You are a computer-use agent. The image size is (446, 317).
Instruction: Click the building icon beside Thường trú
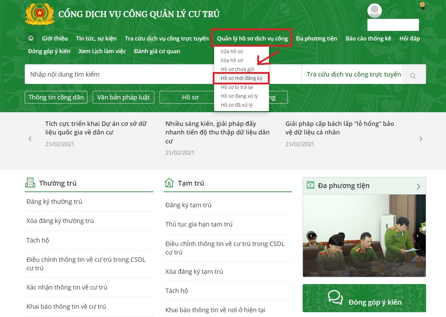tap(30, 182)
